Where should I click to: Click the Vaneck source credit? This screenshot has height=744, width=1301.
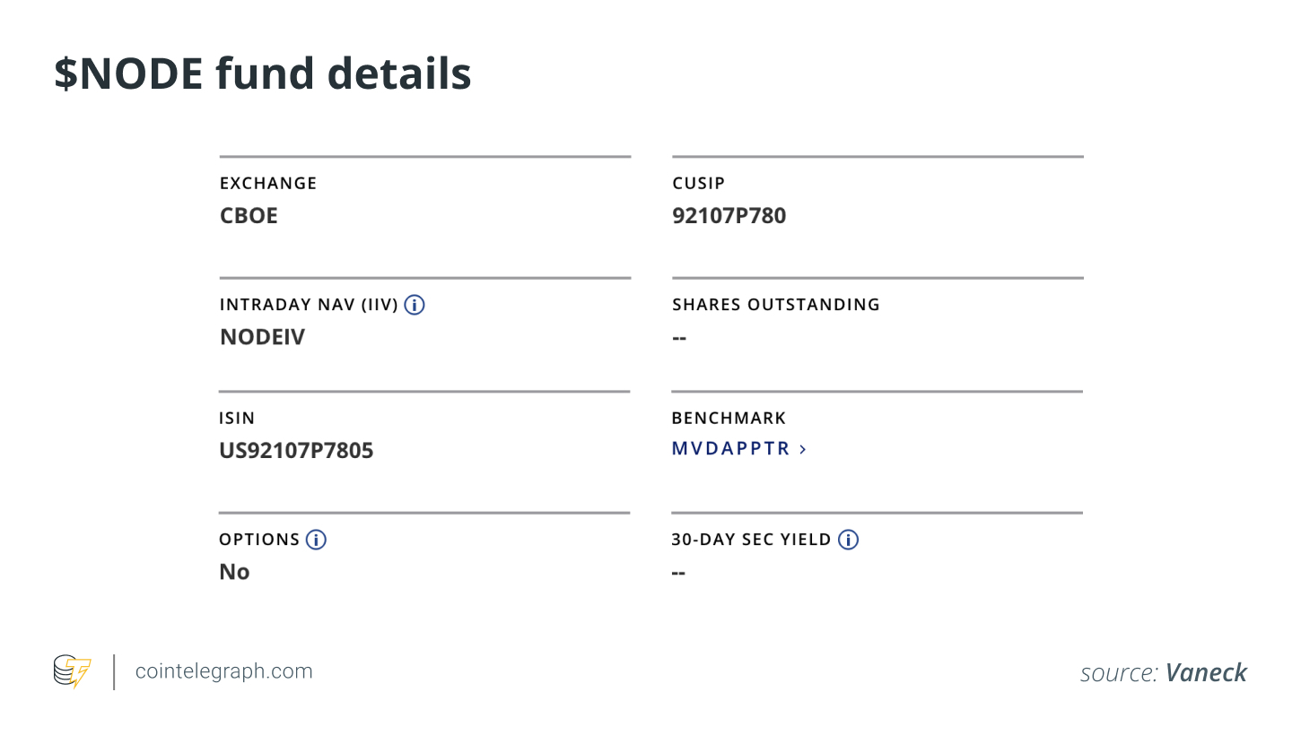point(1206,673)
